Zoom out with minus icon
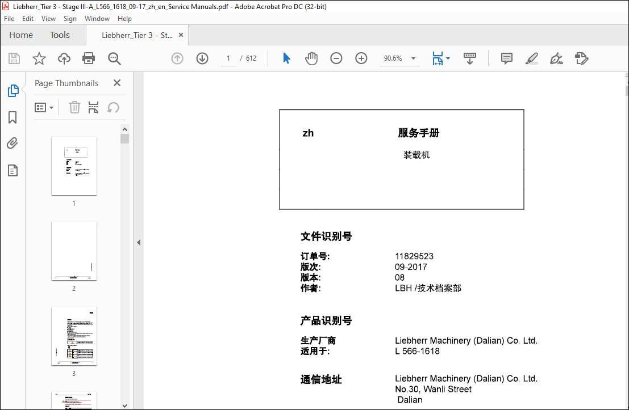Image resolution: width=629 pixels, height=410 pixels. (336, 58)
